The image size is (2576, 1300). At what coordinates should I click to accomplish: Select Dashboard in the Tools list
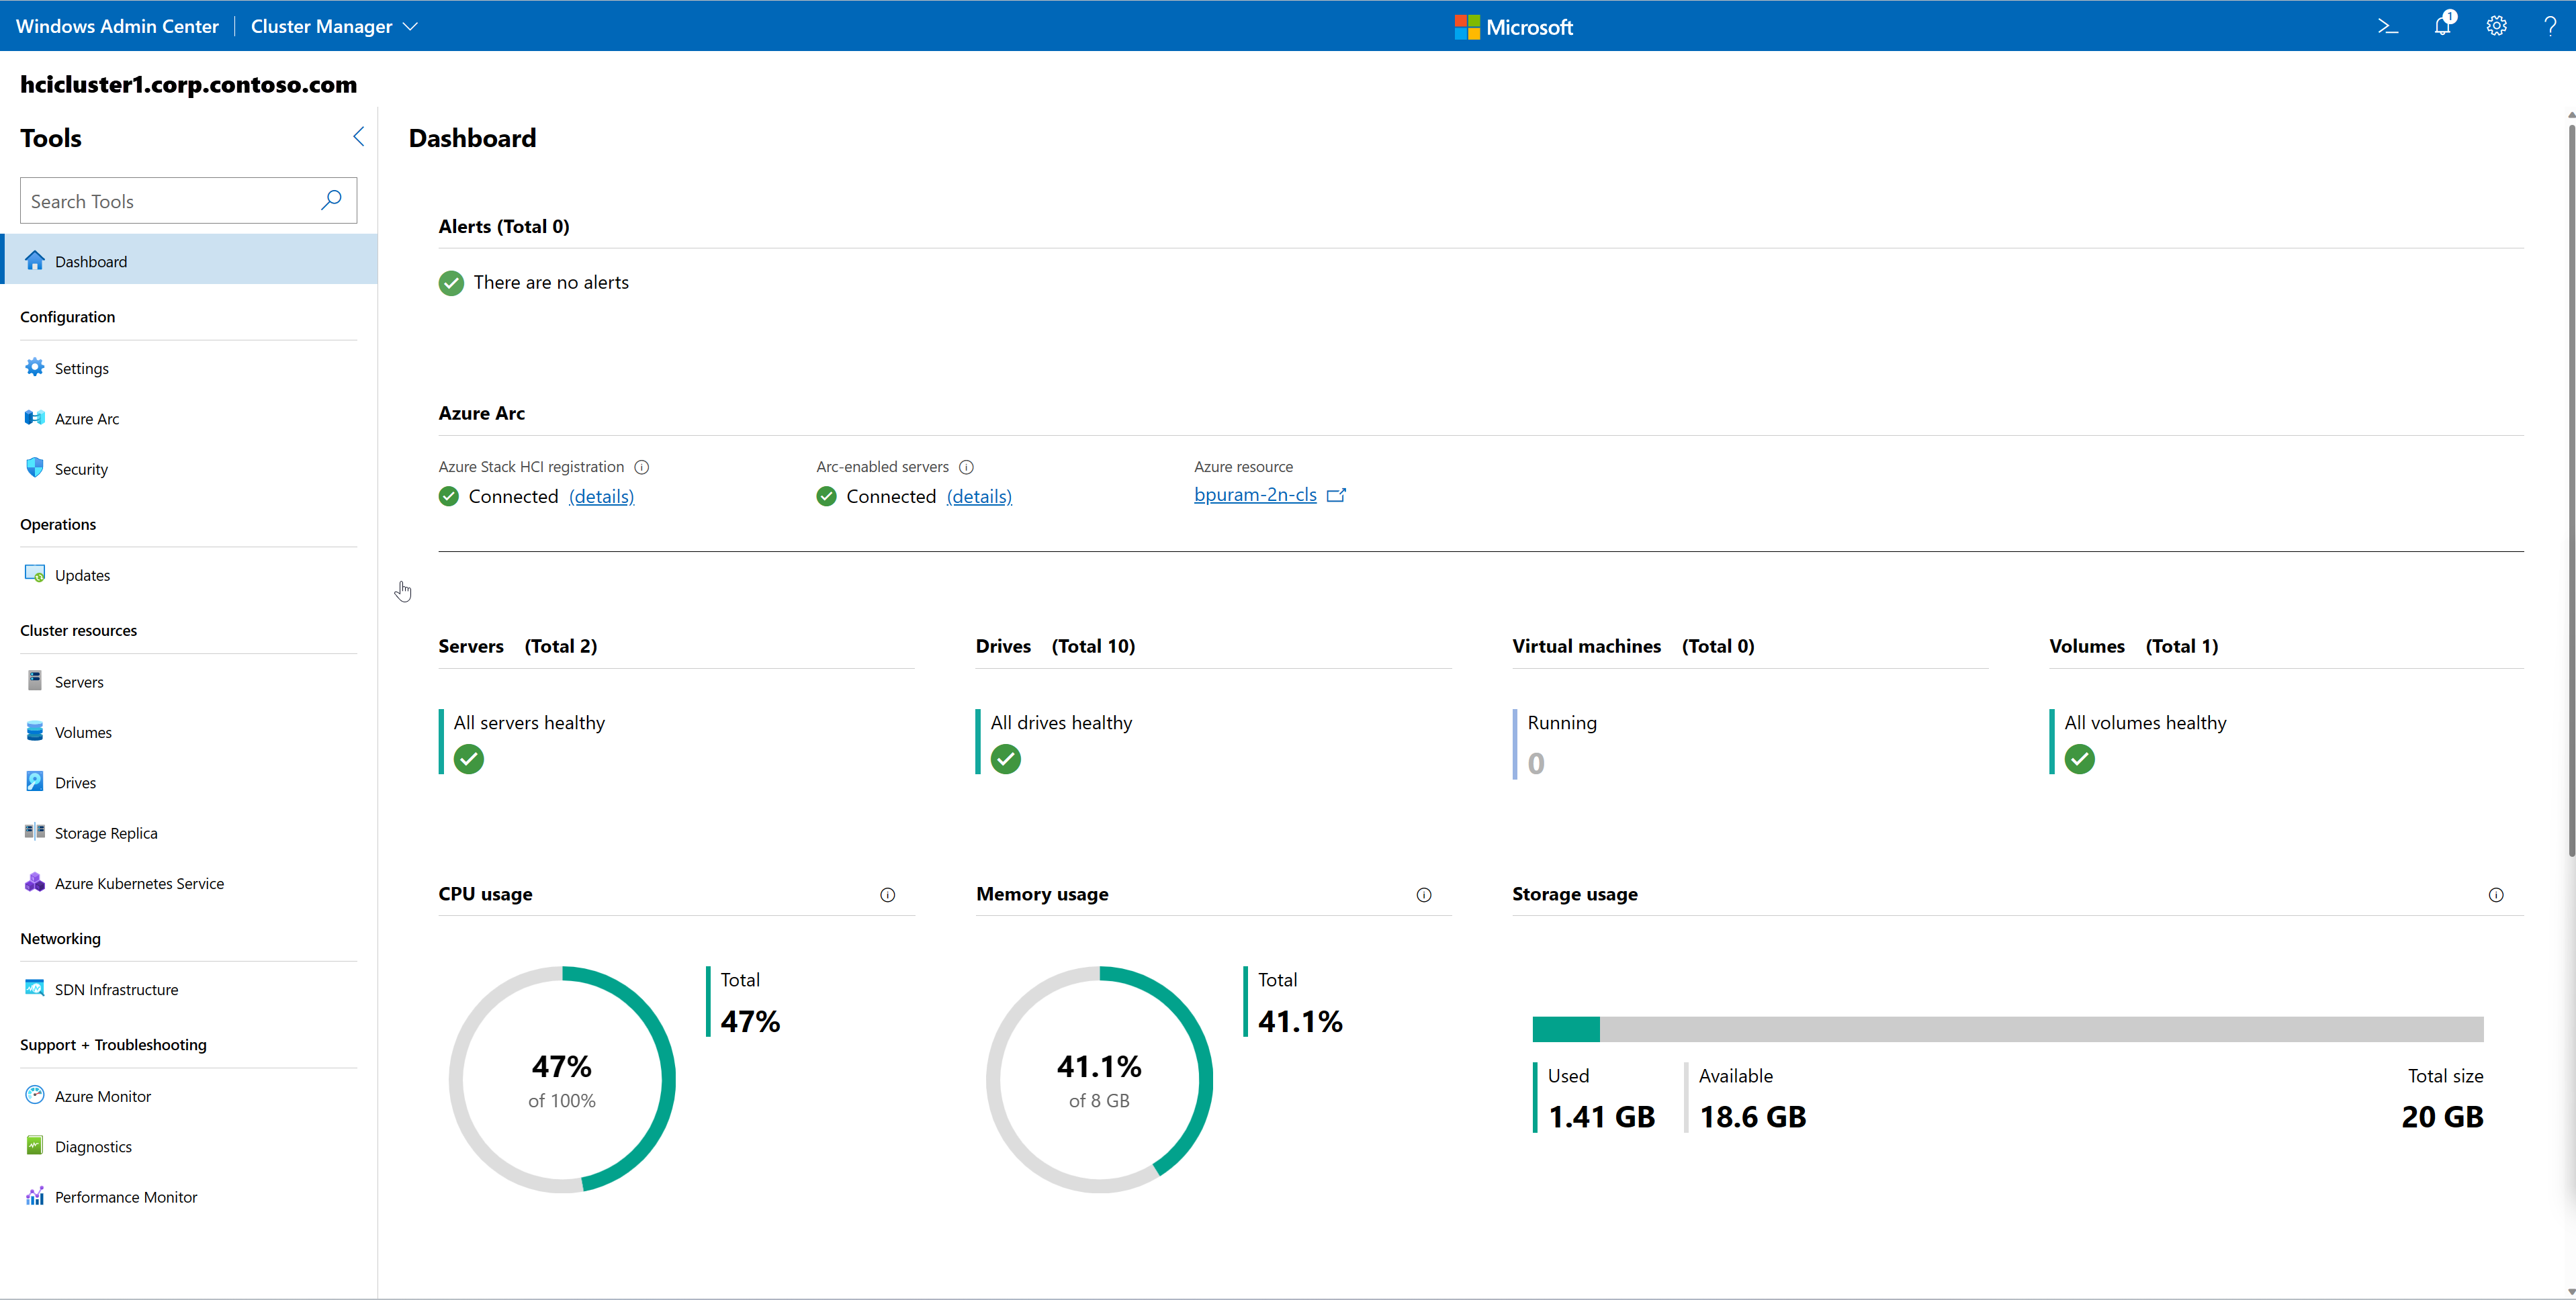click(92, 260)
